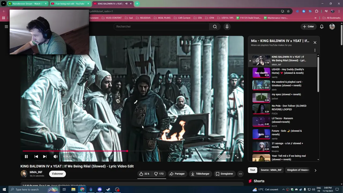Close the Mix playlist panel
Image resolution: width=343 pixels, height=193 pixels.
(x=315, y=43)
